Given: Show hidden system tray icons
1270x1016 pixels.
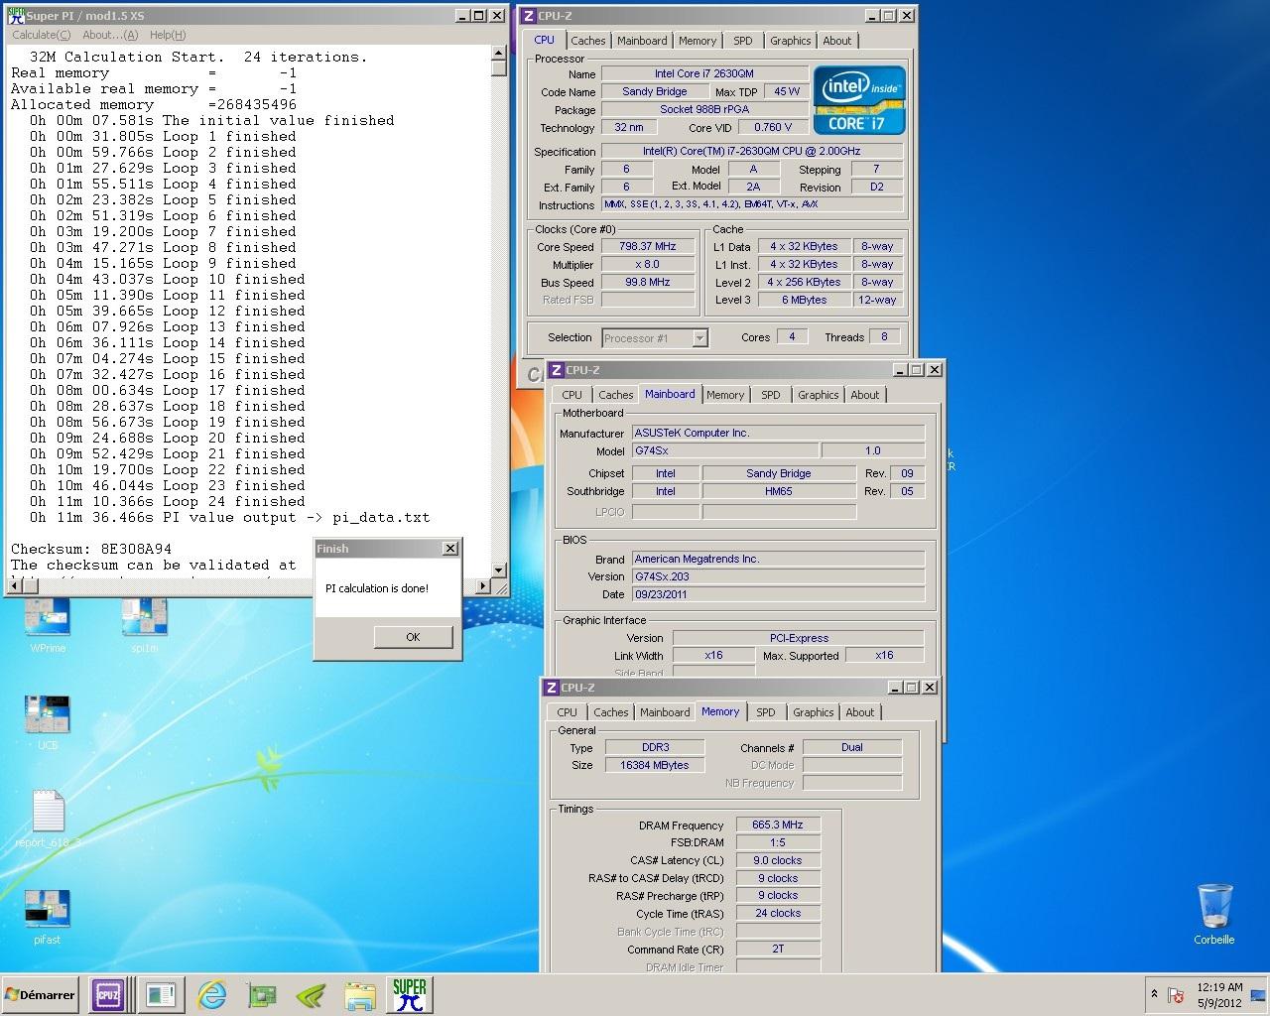Looking at the screenshot, I should pos(1154,994).
